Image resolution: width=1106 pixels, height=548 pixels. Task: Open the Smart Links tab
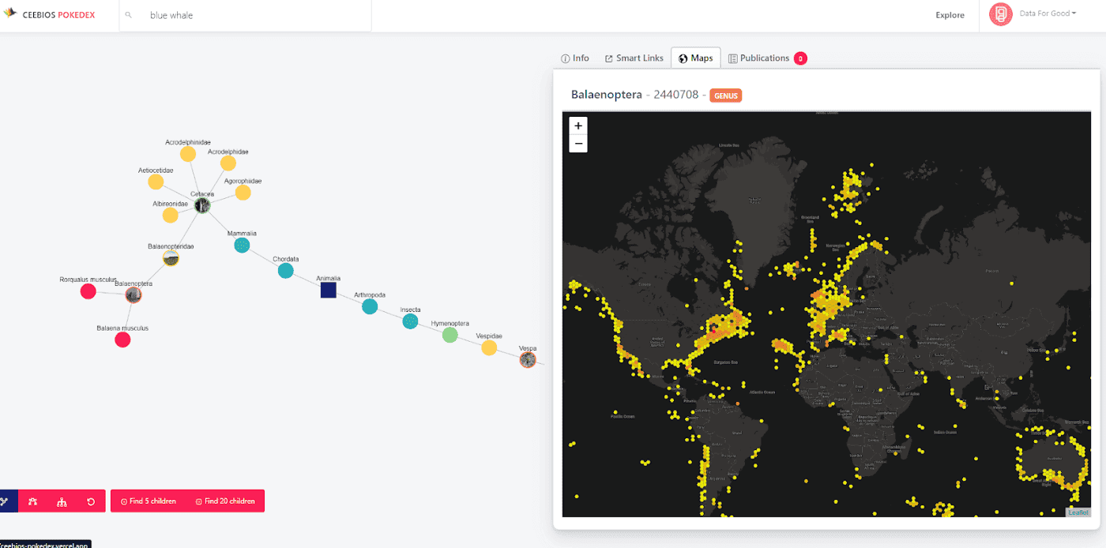634,58
